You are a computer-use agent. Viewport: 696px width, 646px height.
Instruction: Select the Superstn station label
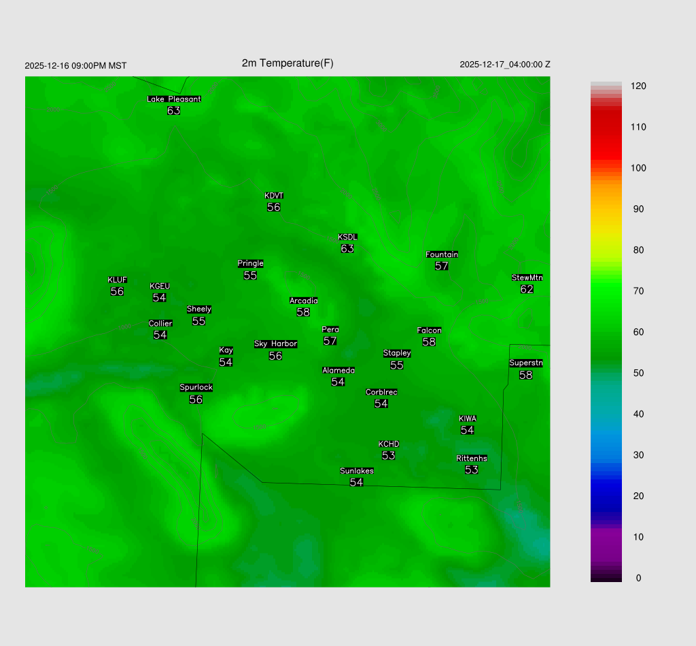pos(526,363)
